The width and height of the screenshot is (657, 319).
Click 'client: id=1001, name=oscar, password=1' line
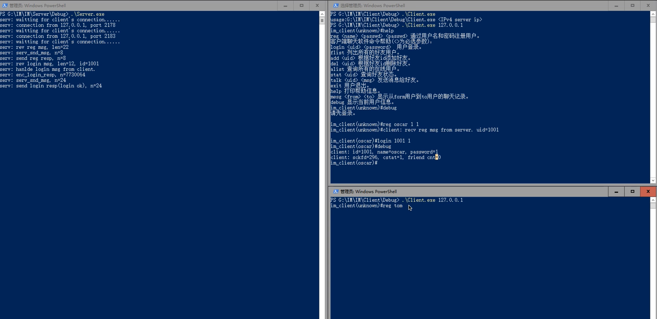coord(384,152)
